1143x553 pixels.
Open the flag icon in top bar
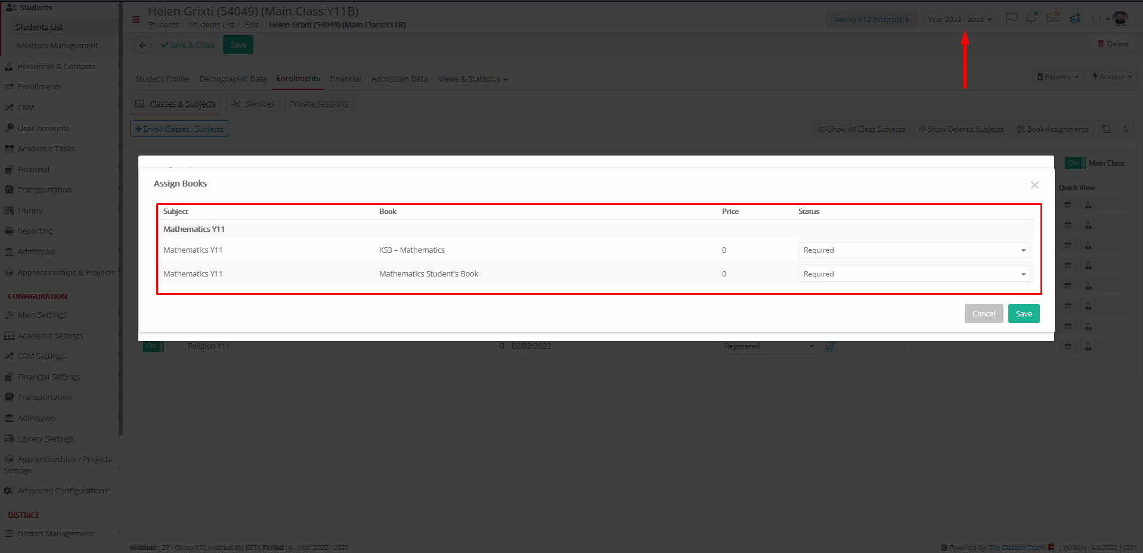click(x=1011, y=18)
